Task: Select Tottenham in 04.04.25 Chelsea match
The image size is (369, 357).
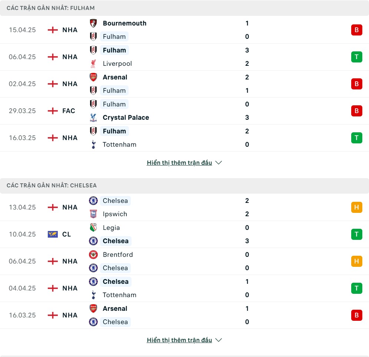Action: 120,295
